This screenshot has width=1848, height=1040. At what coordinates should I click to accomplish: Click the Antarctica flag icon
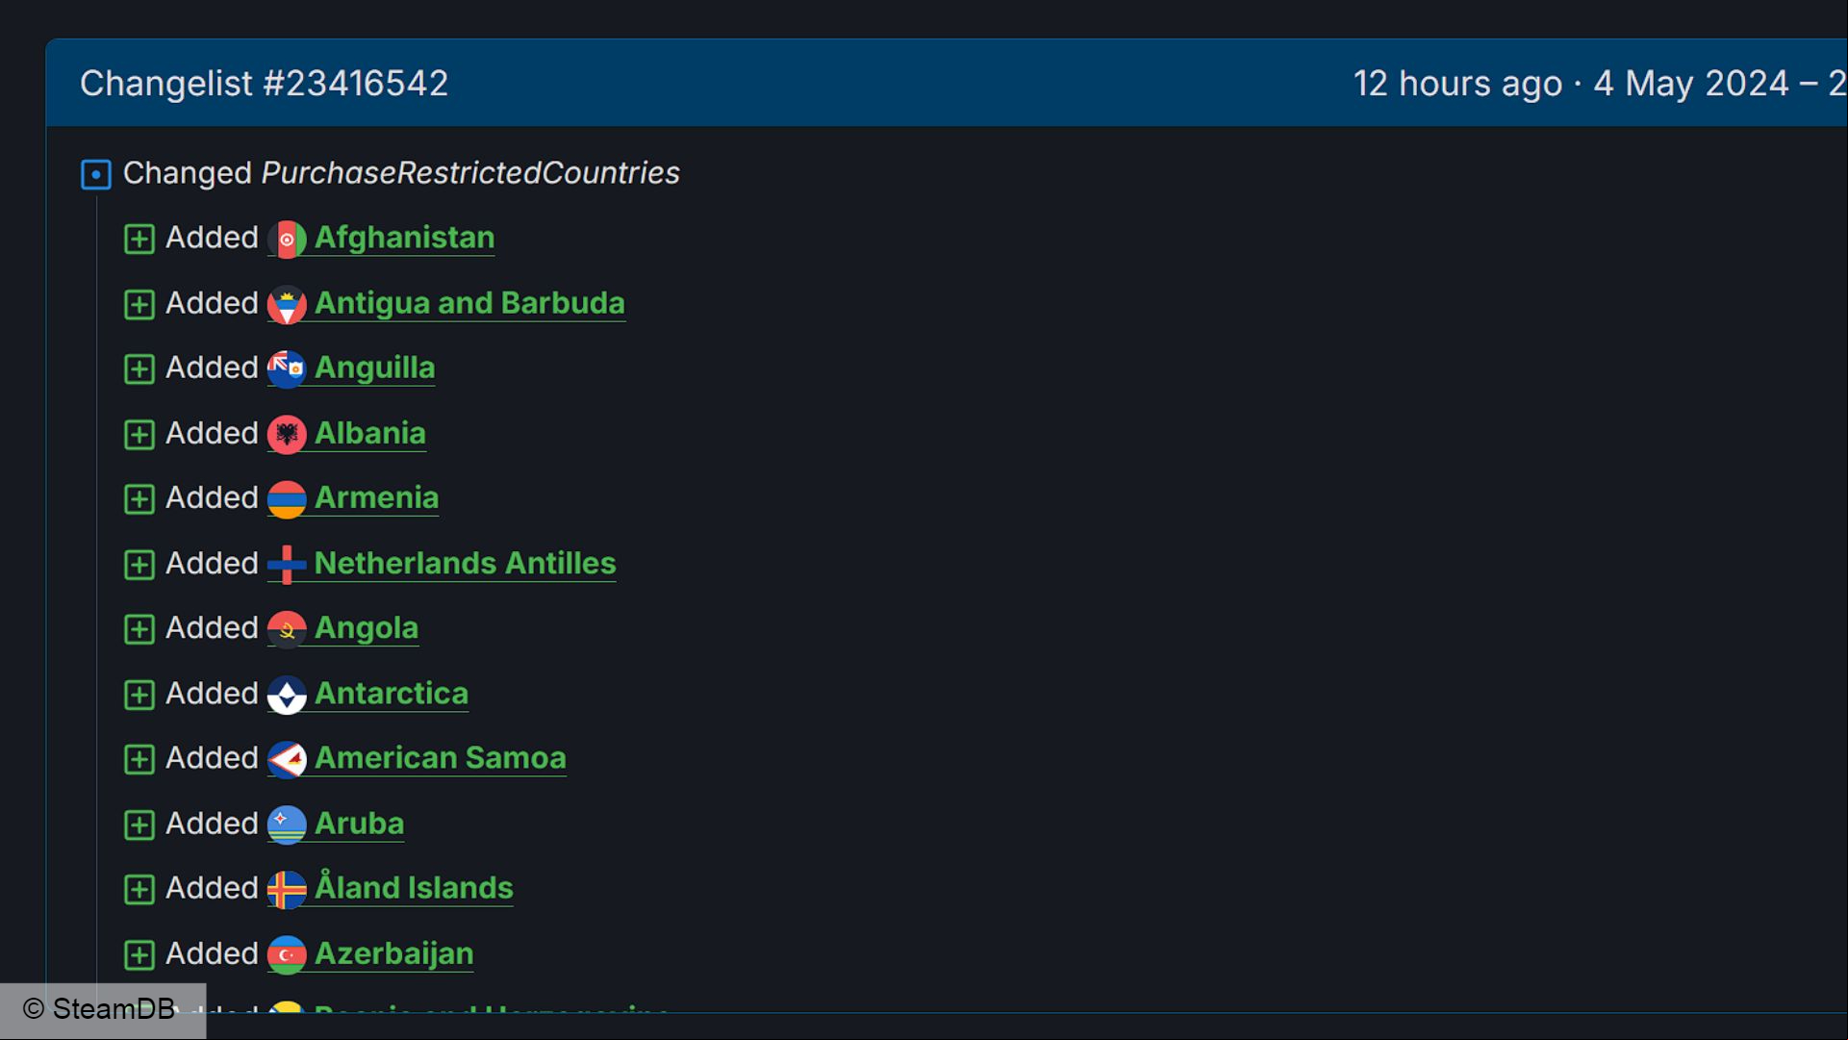(287, 695)
